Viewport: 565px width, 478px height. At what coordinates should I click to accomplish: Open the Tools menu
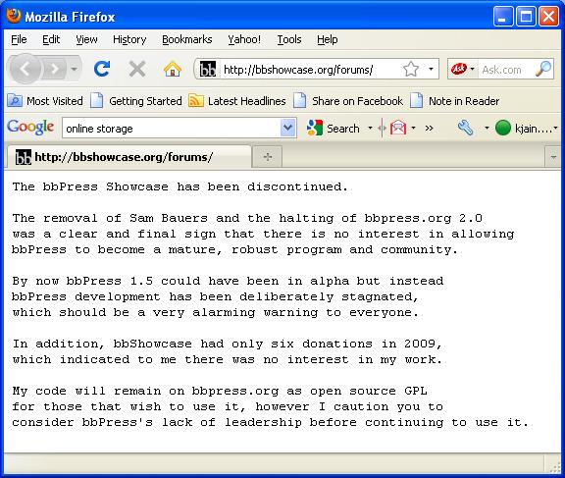point(289,39)
